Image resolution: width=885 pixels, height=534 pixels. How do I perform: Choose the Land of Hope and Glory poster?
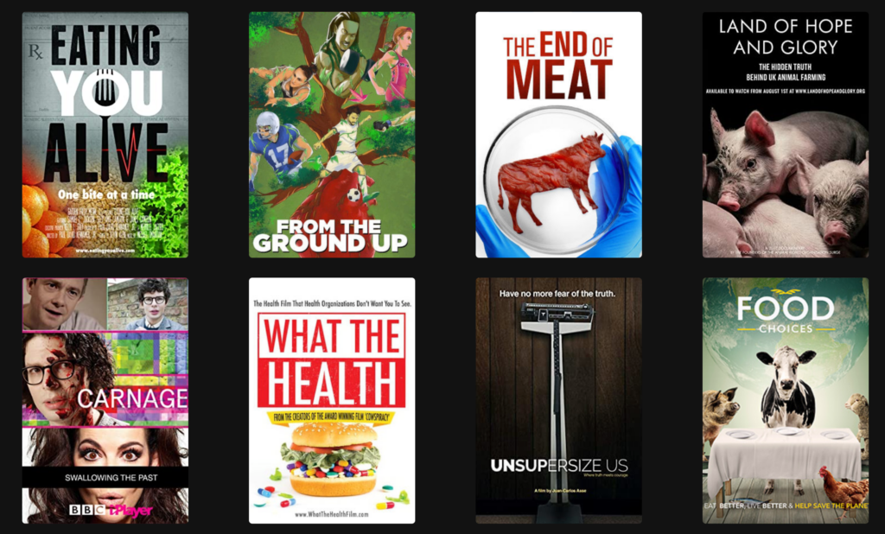pyautogui.click(x=785, y=134)
